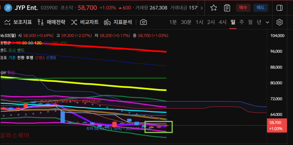Screen dimensions: 293x145
Task: Toggle the side panel layout icon
Action: [280, 8]
